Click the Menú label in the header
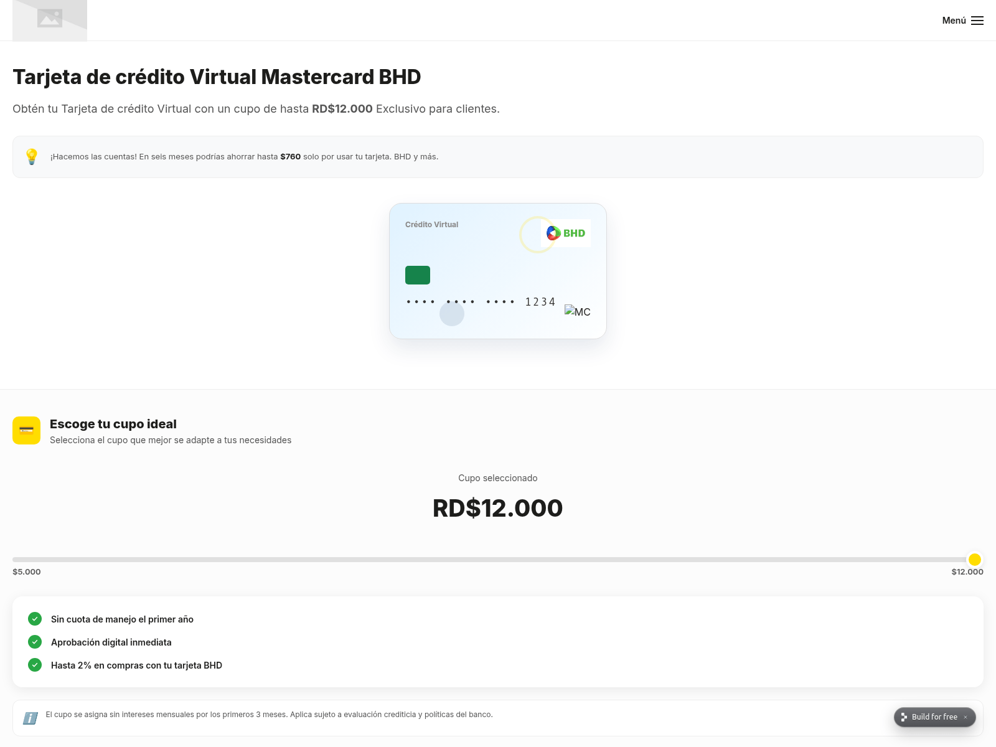This screenshot has height=747, width=996. coord(954,21)
